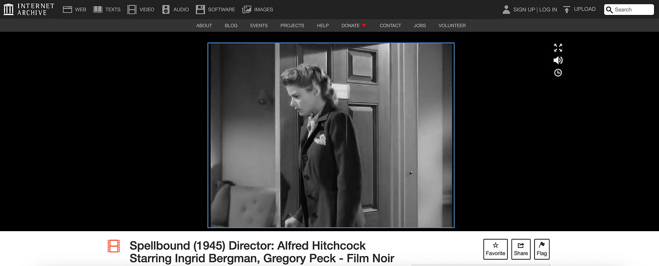659x266 pixels.
Task: Open the Jobs menu item
Action: point(420,25)
